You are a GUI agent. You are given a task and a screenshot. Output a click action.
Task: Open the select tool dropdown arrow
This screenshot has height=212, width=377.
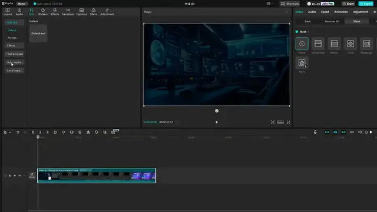[10, 132]
